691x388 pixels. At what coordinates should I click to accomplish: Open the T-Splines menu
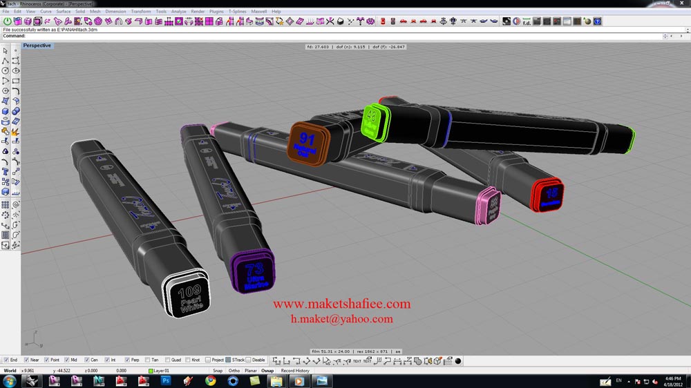[237, 12]
